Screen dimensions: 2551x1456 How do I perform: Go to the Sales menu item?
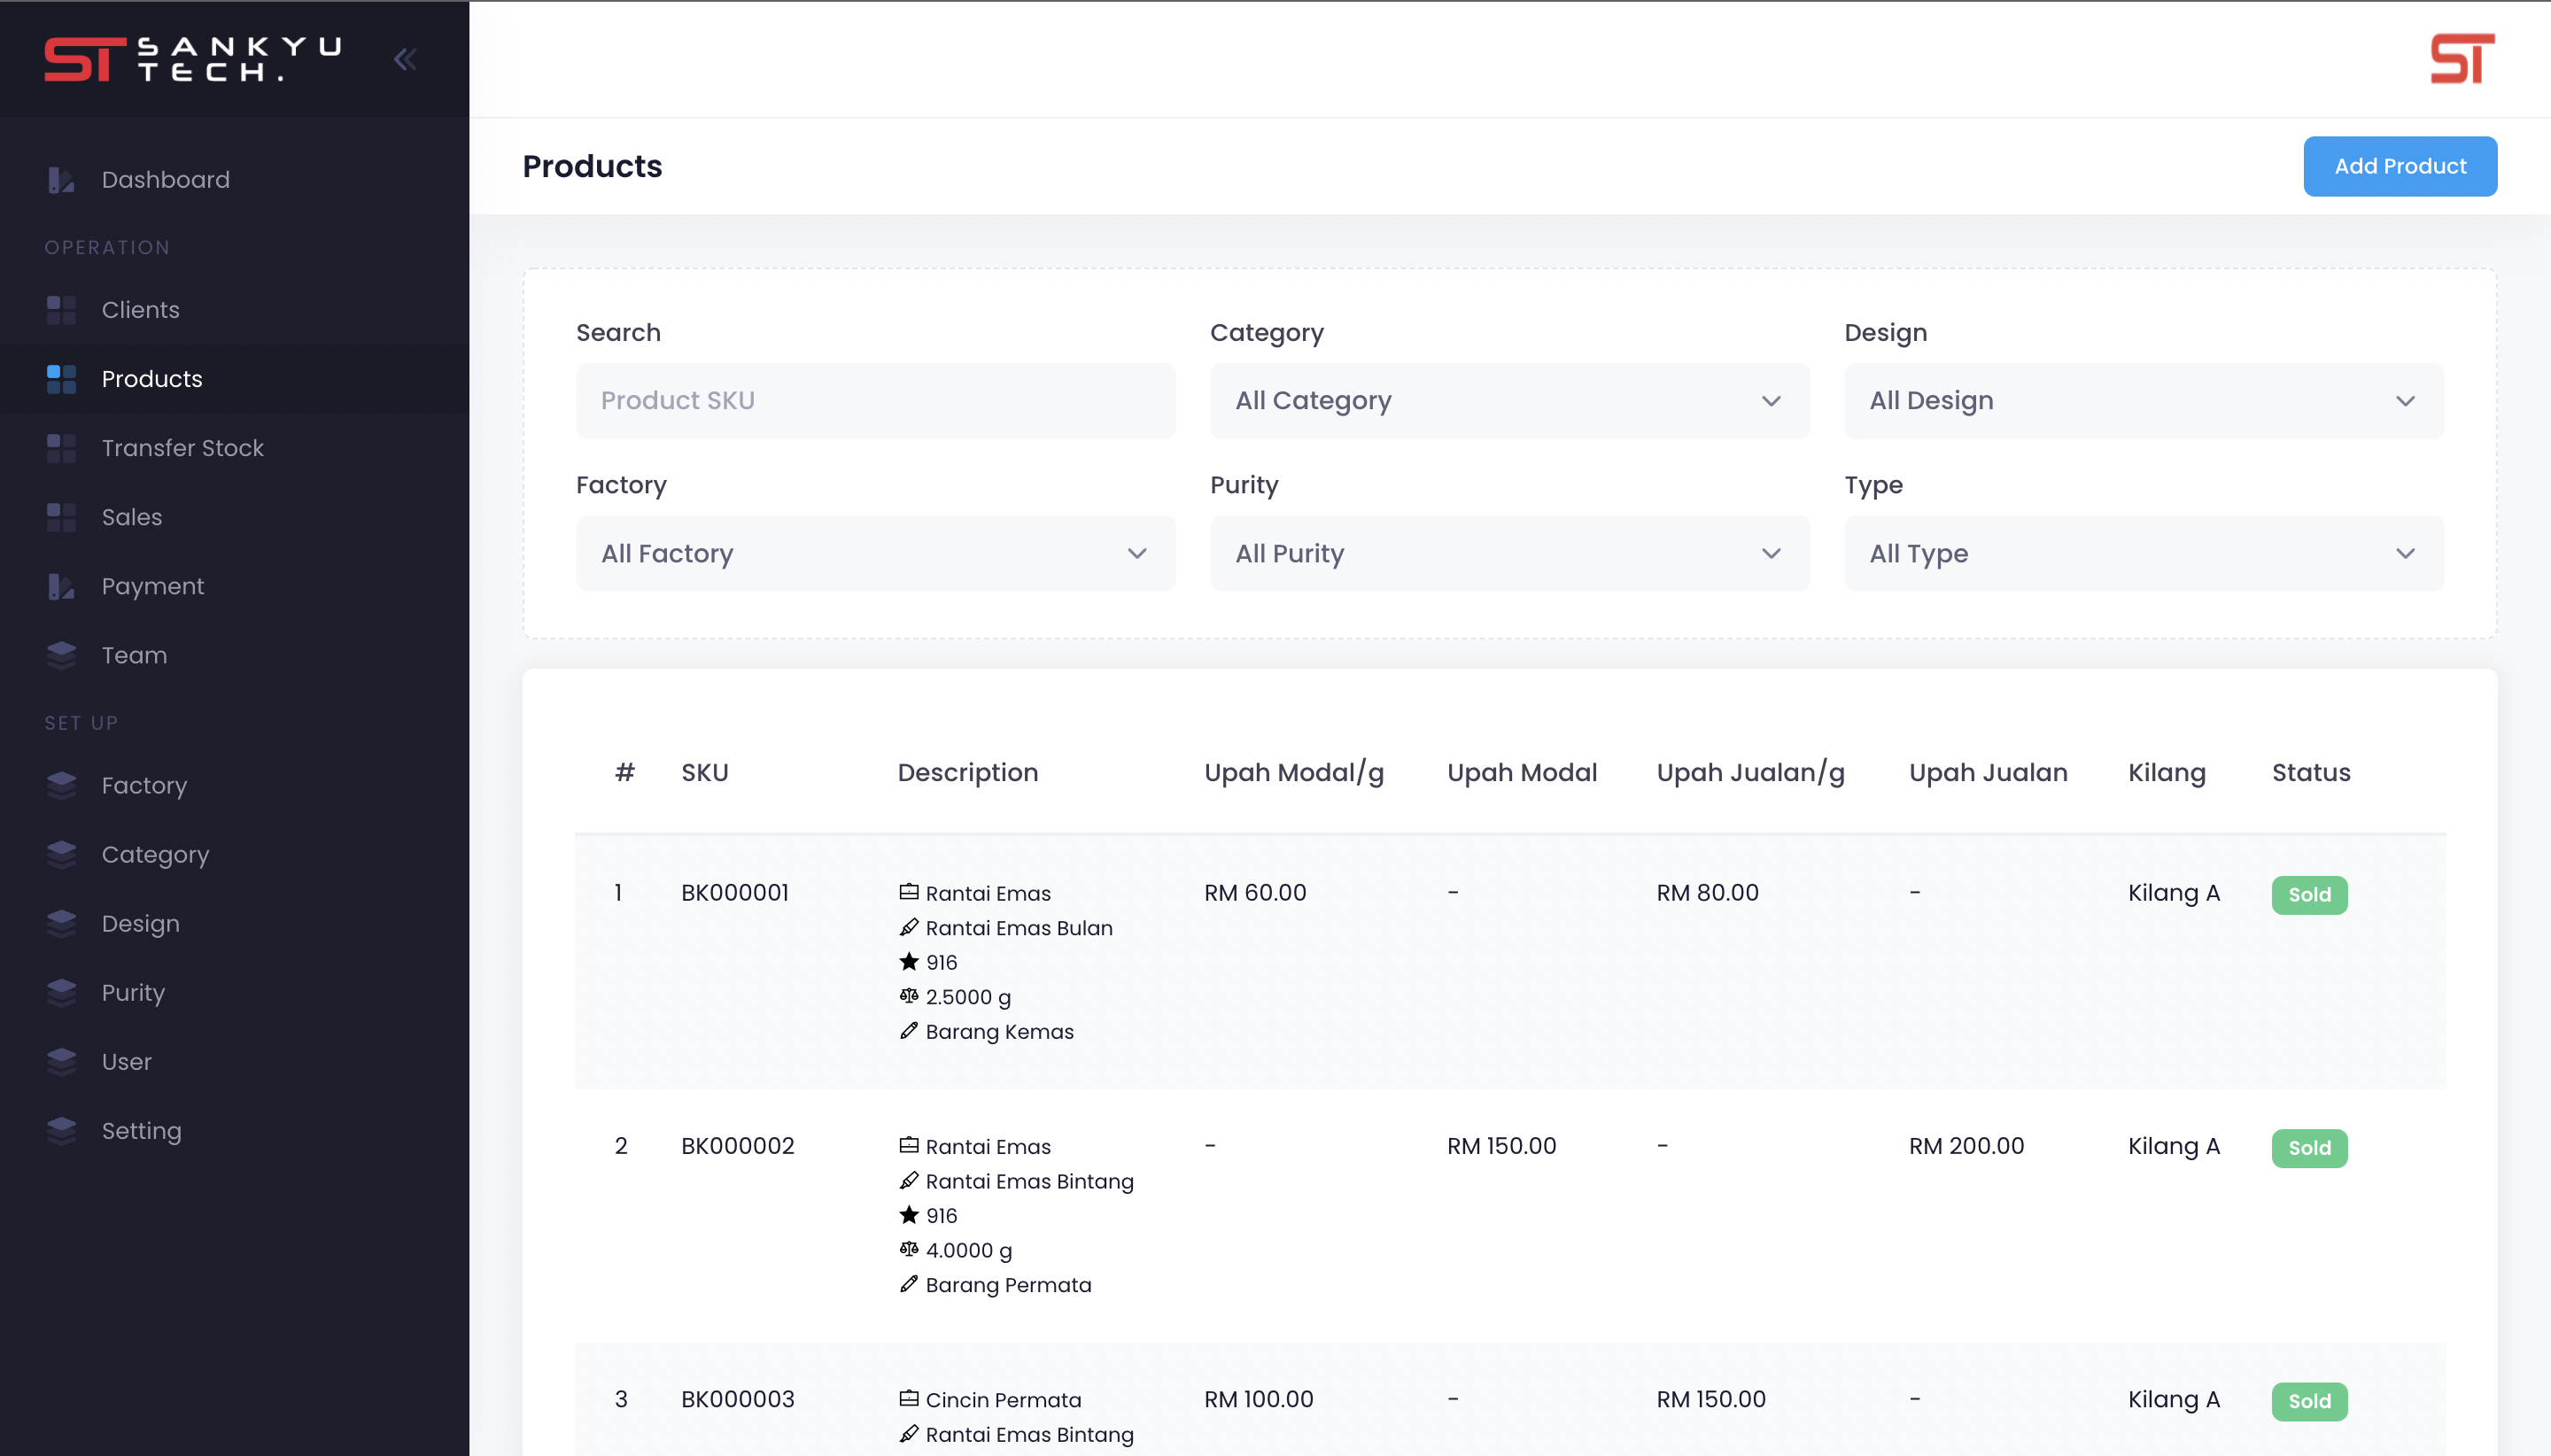click(132, 517)
